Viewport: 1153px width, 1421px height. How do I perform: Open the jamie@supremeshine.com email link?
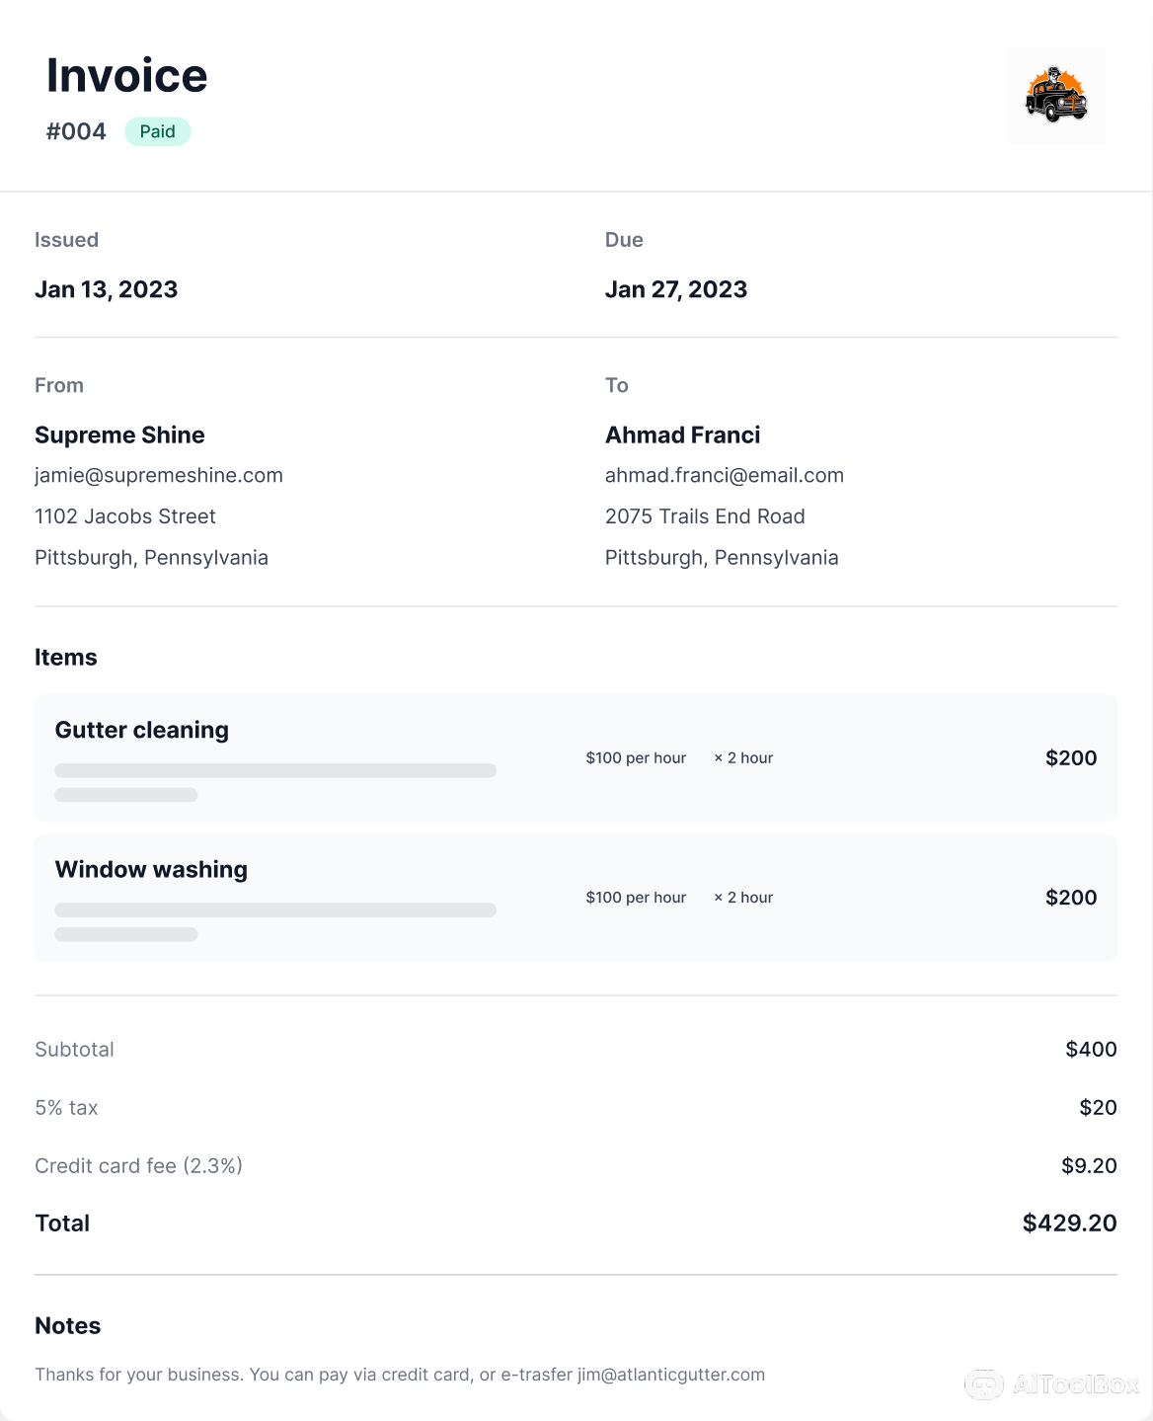[159, 475]
